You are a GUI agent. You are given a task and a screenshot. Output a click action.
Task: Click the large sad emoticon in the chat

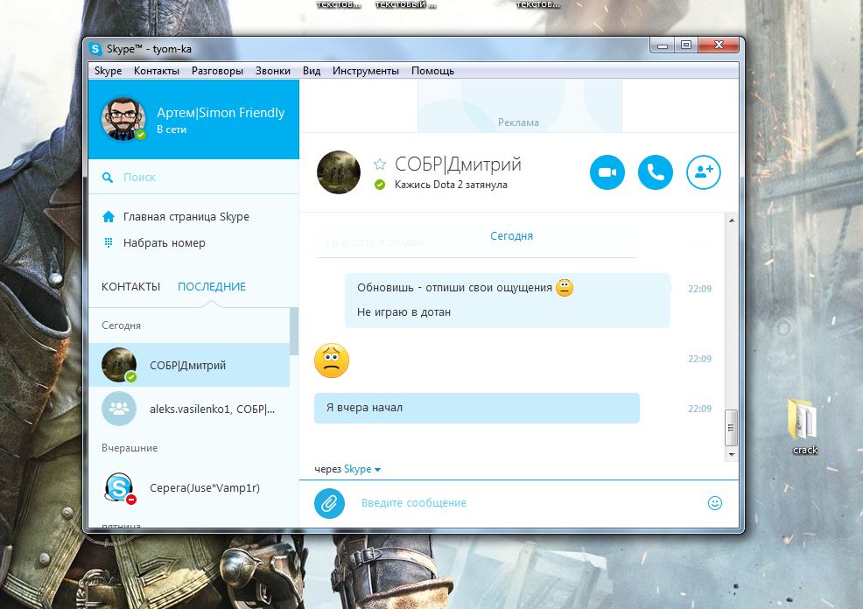[332, 360]
